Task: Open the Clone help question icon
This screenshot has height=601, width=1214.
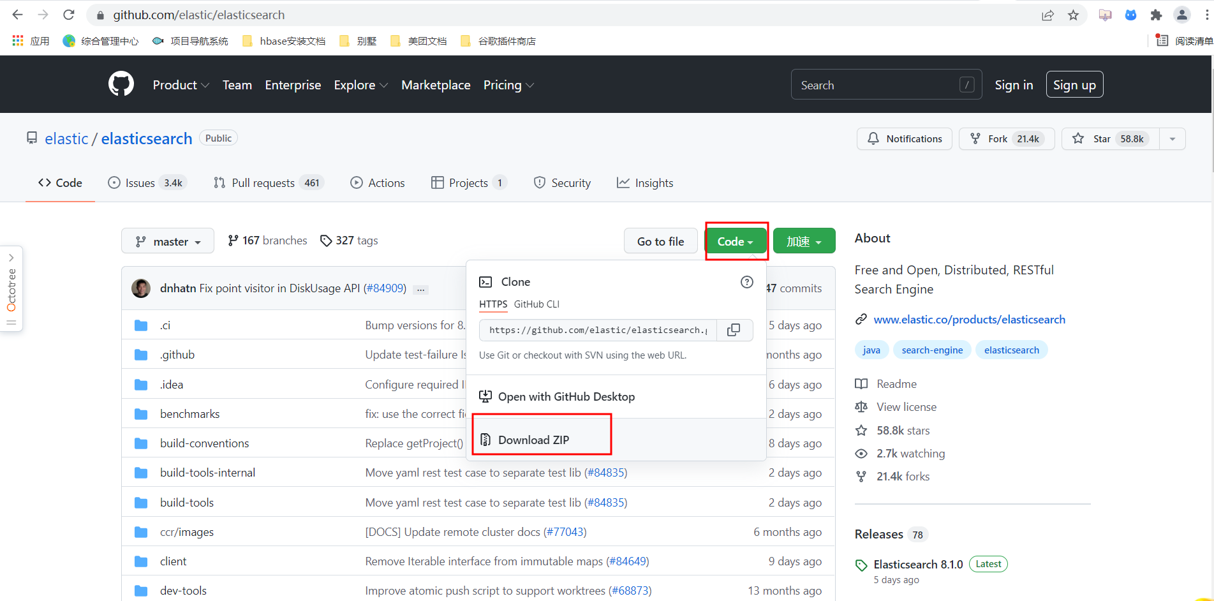Action: (x=746, y=282)
